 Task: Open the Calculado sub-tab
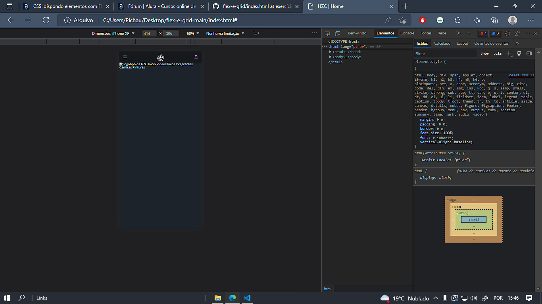point(442,44)
